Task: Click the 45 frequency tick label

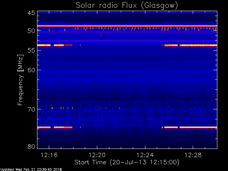Action: click(x=31, y=13)
